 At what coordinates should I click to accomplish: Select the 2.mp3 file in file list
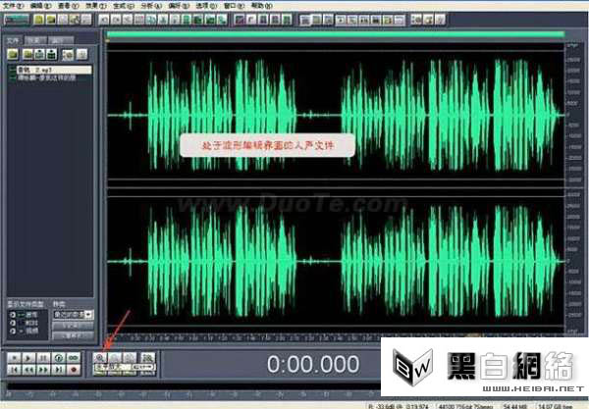tap(54, 70)
